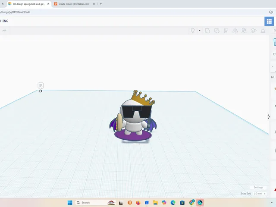
Task: Select the Align tool
Action: 226,31
